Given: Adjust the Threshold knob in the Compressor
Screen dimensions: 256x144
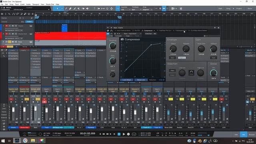Looking at the screenshot, I should tap(113, 46).
